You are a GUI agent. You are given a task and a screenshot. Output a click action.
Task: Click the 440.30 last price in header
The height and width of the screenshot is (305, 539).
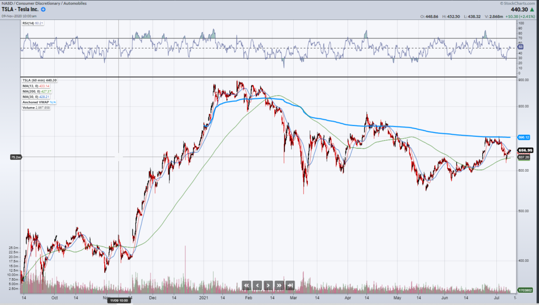pyautogui.click(x=519, y=9)
